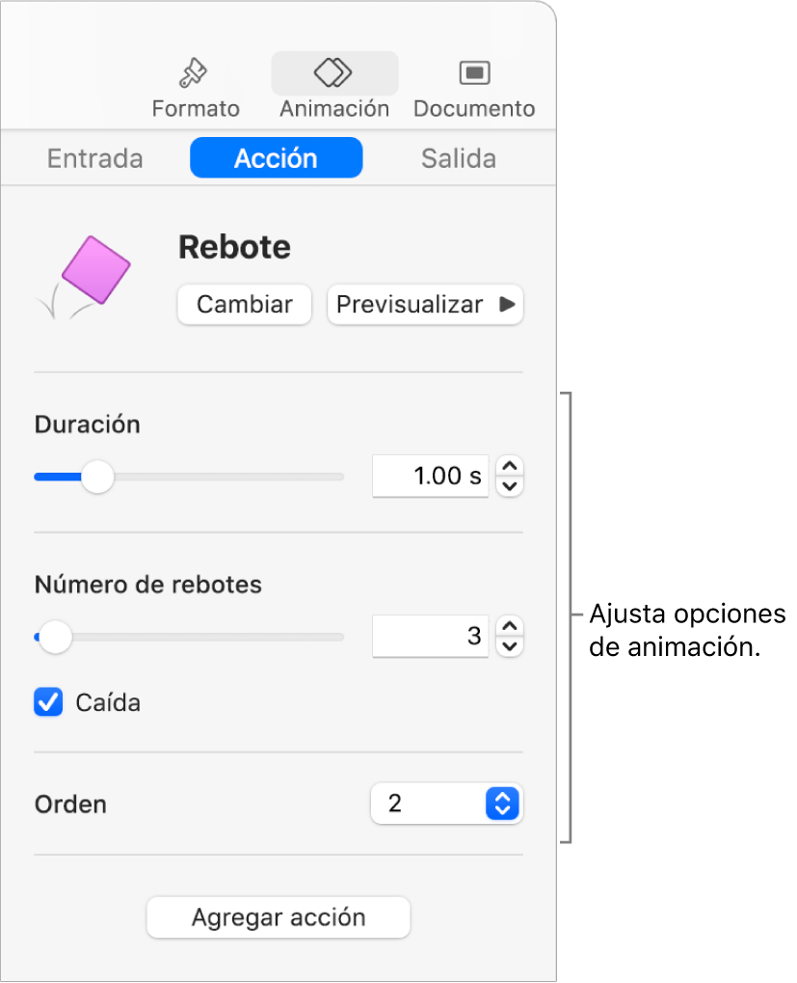Switch to the Entrada tab

tap(95, 158)
